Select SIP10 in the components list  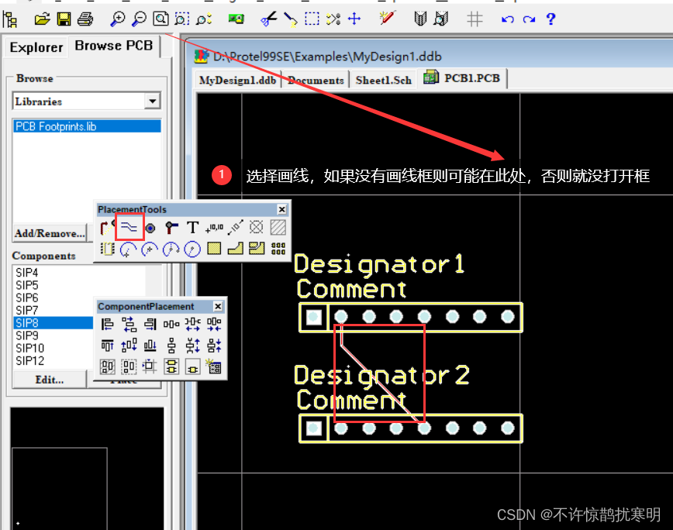click(30, 348)
